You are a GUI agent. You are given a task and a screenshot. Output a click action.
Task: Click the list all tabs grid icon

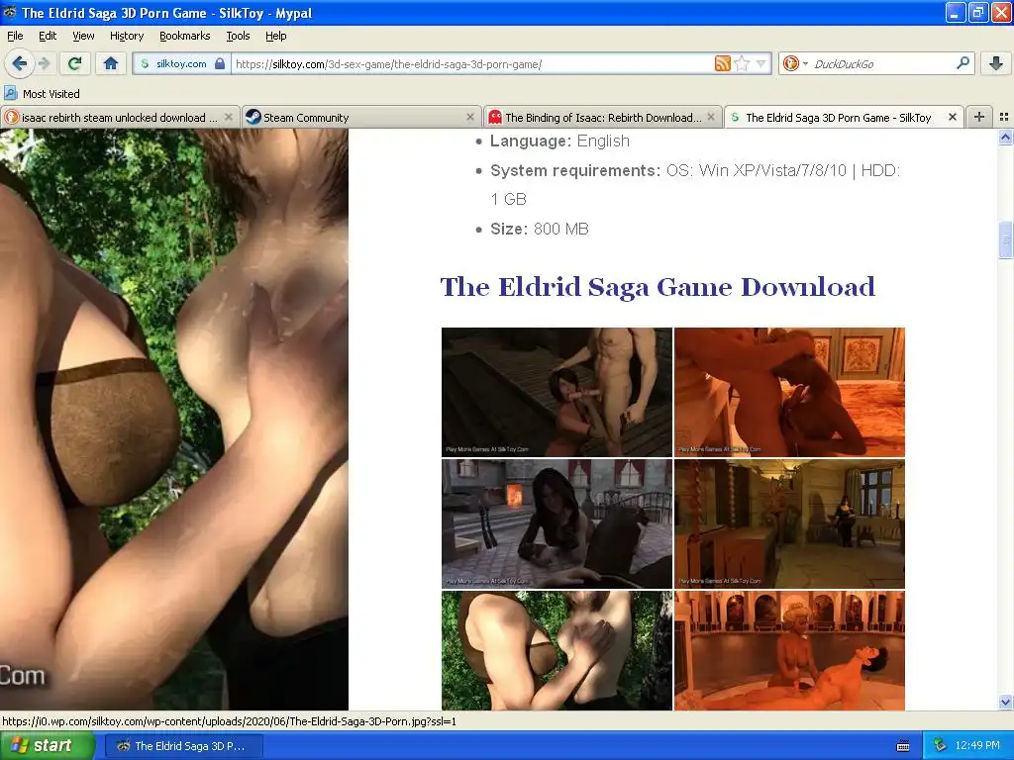(x=1004, y=117)
